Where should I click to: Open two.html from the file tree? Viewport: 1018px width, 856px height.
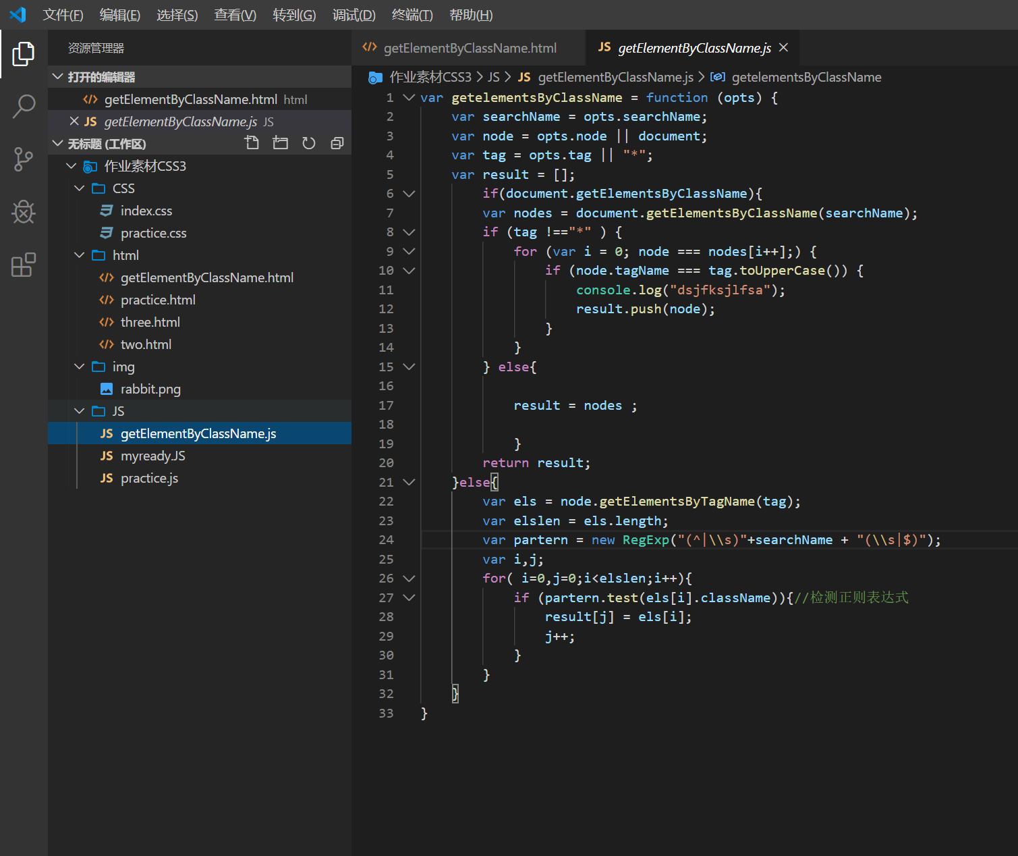coord(200,344)
